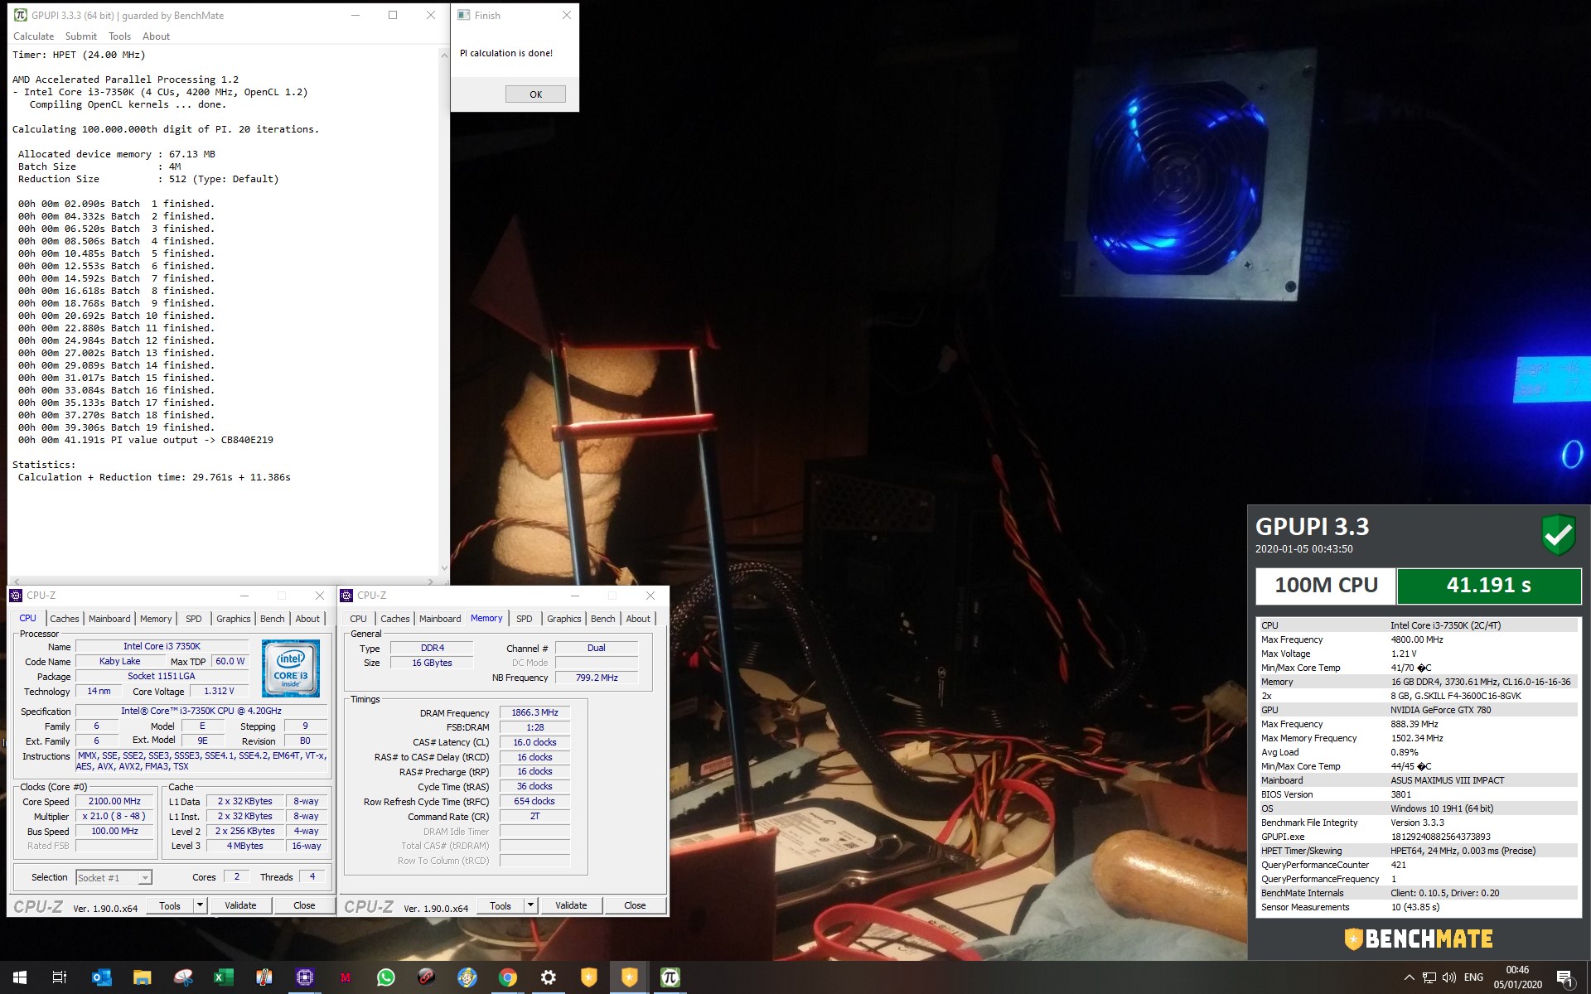The height and width of the screenshot is (994, 1591).
Task: Expand Tools dropdown arrow in left CPU-Z
Action: (200, 905)
